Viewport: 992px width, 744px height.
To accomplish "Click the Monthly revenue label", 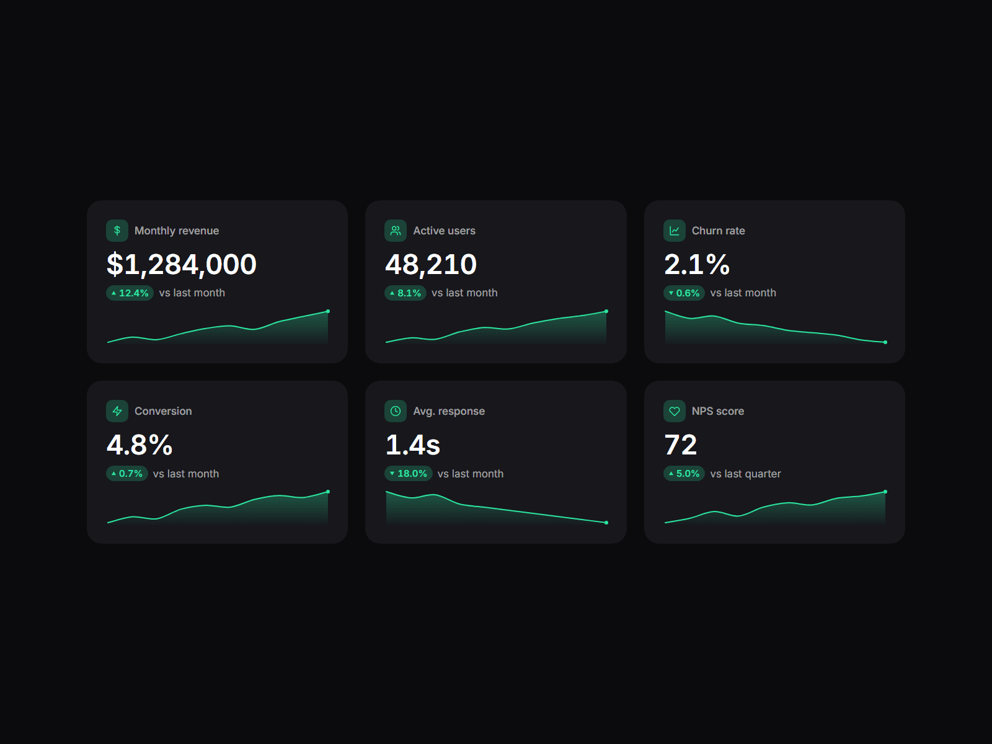I will (177, 231).
